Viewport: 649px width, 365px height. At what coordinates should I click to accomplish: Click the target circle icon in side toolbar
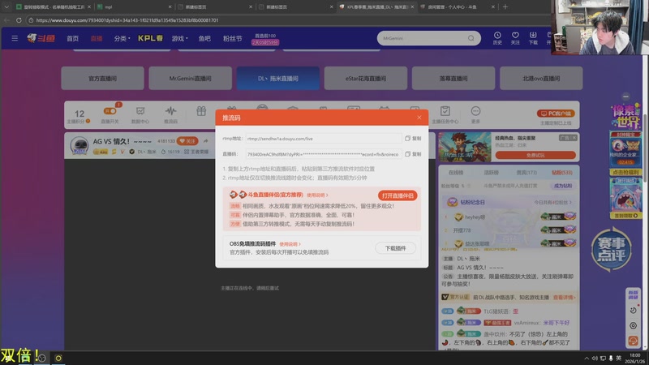click(633, 326)
